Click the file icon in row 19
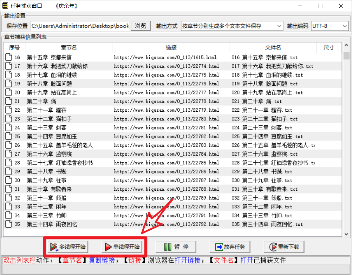 (8, 84)
